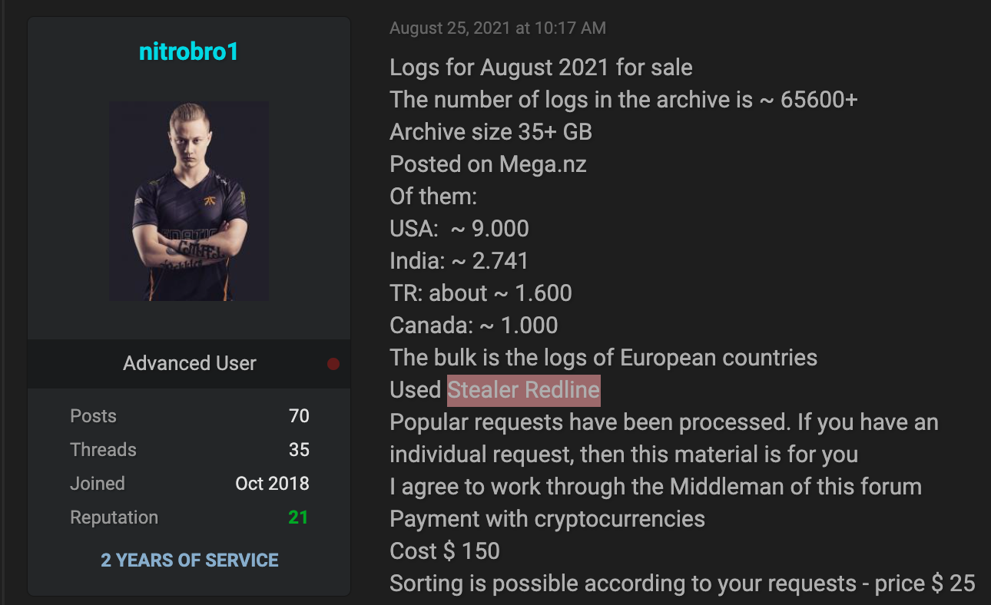Click the 'Archive size 35+ GB' line
Viewport: 991px width, 605px height.
[x=491, y=132]
